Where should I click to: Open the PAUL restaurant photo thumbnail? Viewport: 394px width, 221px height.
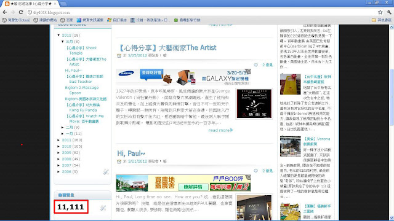[254, 207]
